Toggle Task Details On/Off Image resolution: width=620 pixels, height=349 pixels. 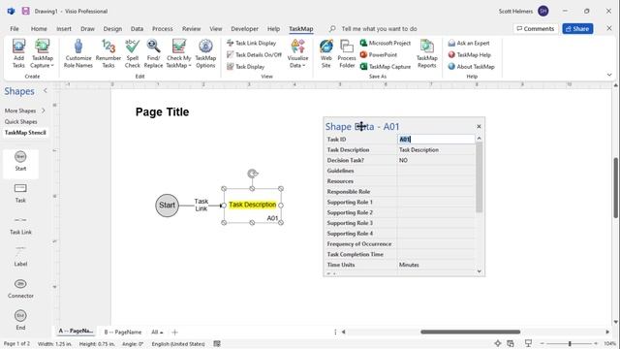254,54
